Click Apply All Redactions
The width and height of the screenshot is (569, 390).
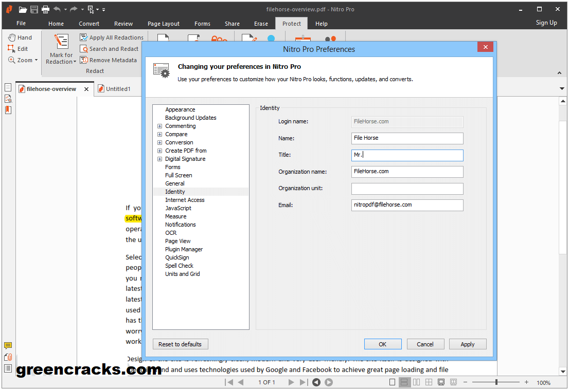(112, 38)
